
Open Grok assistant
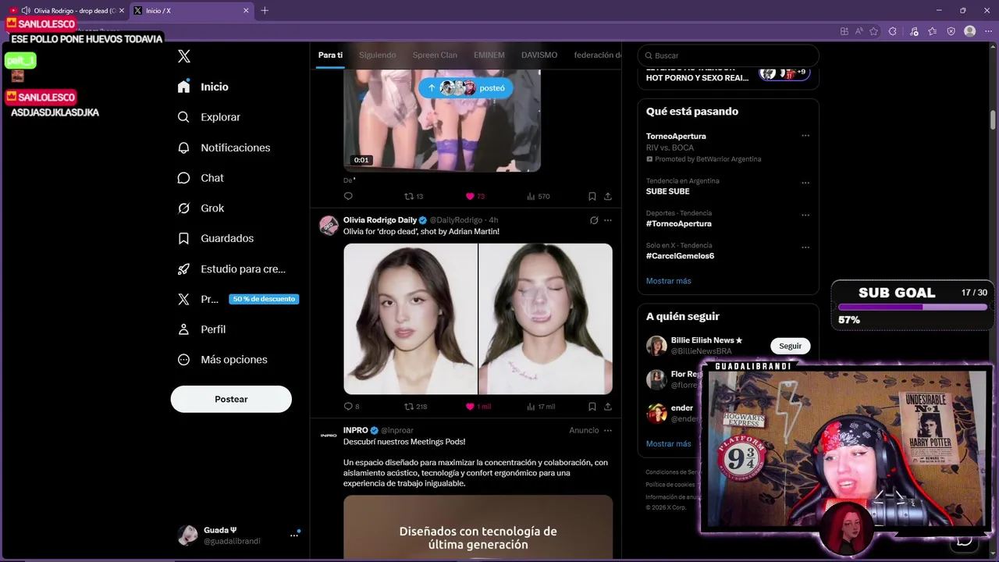[201, 208]
